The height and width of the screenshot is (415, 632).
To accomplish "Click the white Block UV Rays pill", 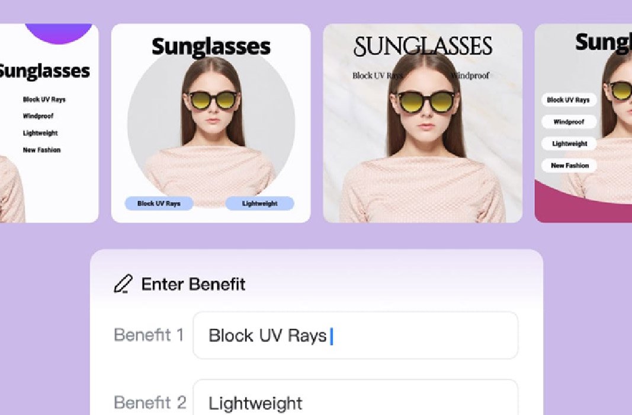I will [x=569, y=100].
